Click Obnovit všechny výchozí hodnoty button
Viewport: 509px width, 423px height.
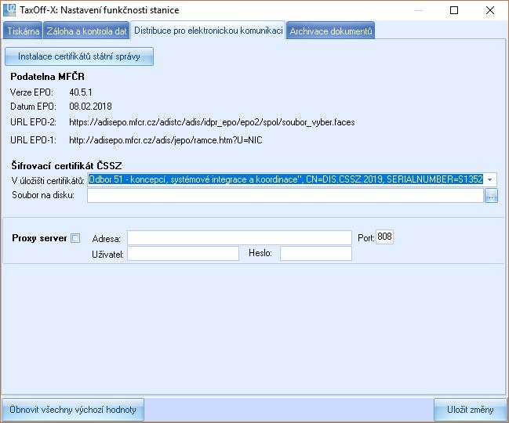click(x=73, y=410)
